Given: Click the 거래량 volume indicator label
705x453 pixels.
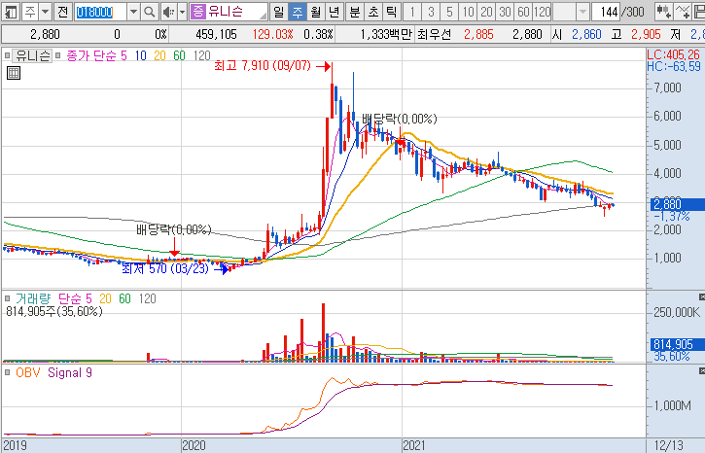Looking at the screenshot, I should [33, 298].
